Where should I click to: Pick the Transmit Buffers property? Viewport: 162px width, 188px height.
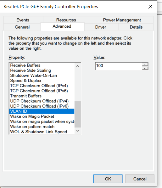click(42, 96)
